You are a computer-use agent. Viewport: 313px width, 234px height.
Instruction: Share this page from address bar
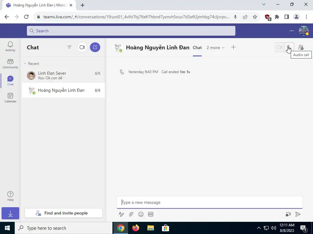click(x=245, y=17)
